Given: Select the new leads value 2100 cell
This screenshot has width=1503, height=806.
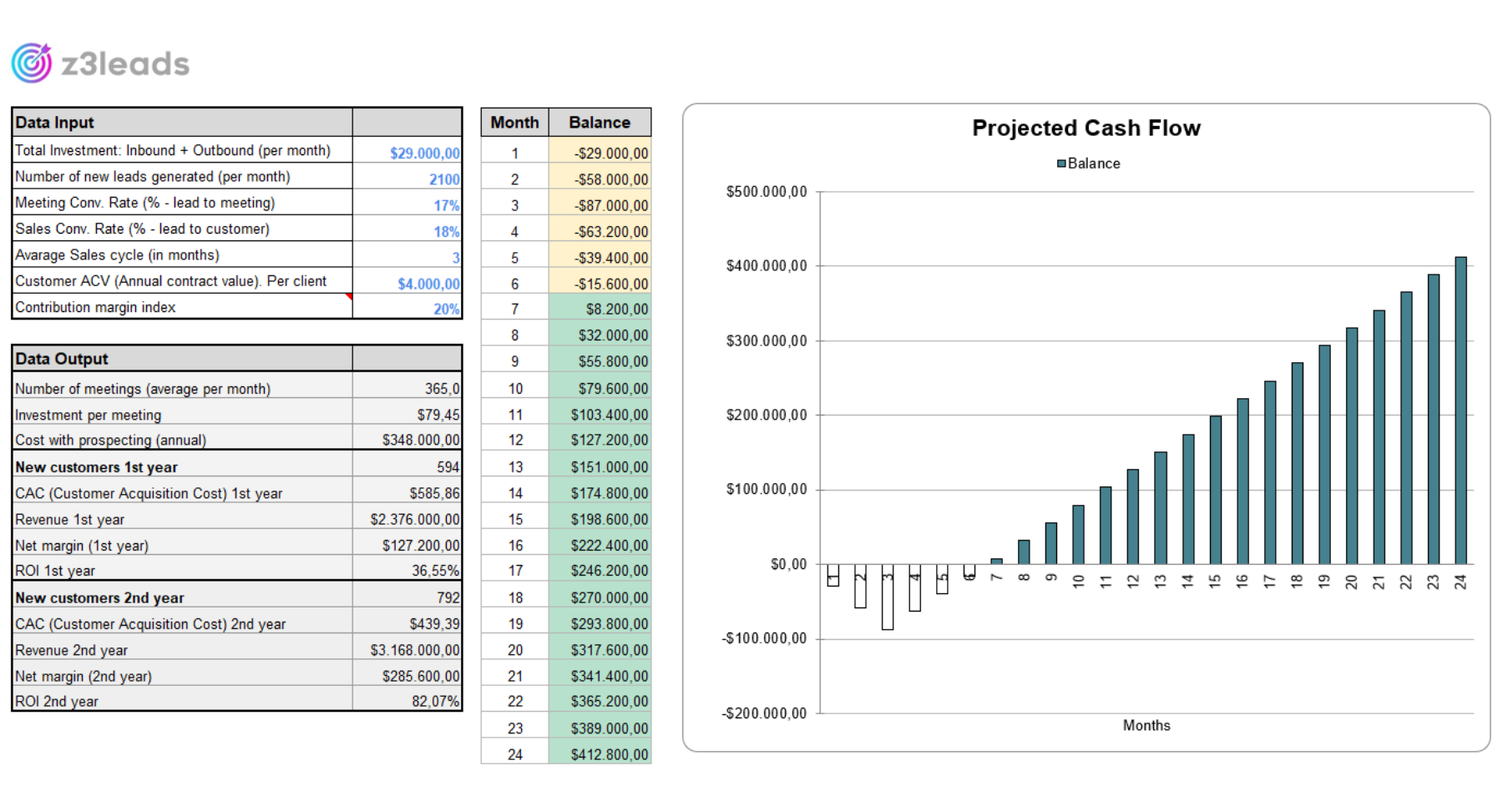Looking at the screenshot, I should point(407,179).
